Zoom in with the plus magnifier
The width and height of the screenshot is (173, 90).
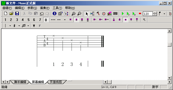pos(73,14)
